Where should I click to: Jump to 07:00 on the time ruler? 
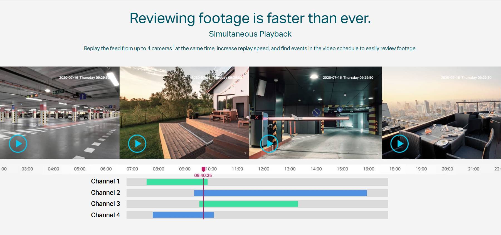pyautogui.click(x=132, y=169)
